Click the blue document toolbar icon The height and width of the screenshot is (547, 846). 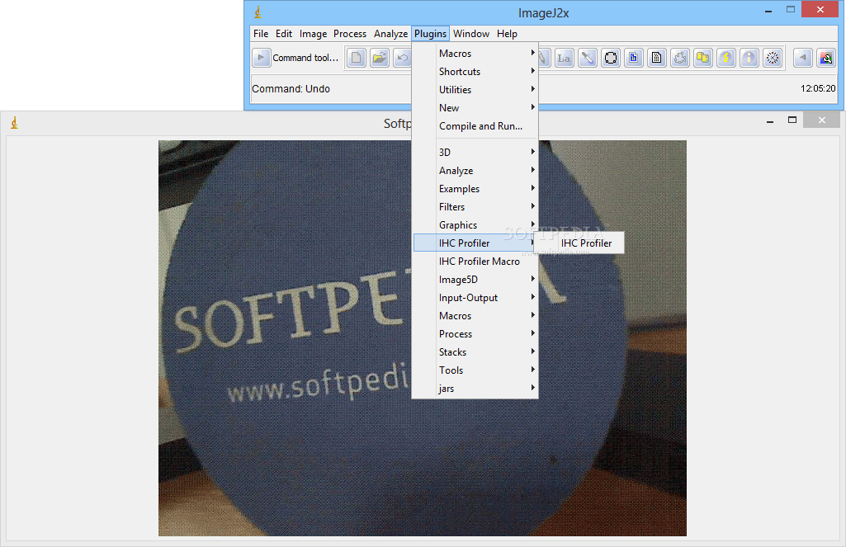634,58
